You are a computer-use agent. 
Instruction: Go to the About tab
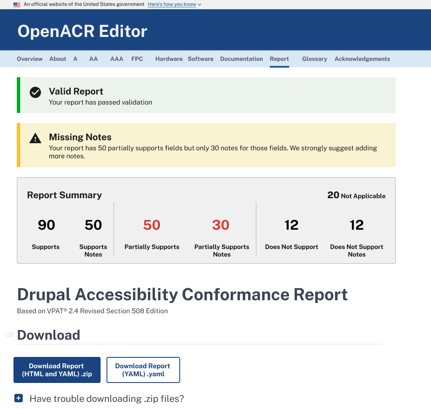[58, 59]
